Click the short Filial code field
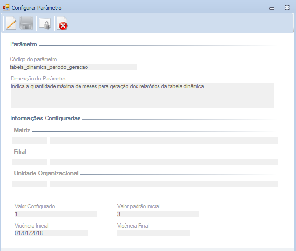Screen dimensions: 296x251 (x=30, y=162)
